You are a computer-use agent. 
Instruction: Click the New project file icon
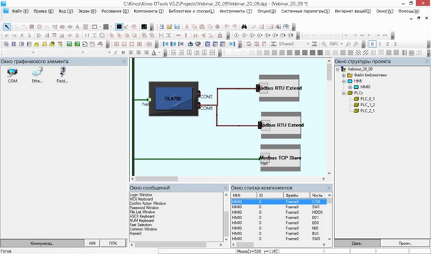[161, 26]
